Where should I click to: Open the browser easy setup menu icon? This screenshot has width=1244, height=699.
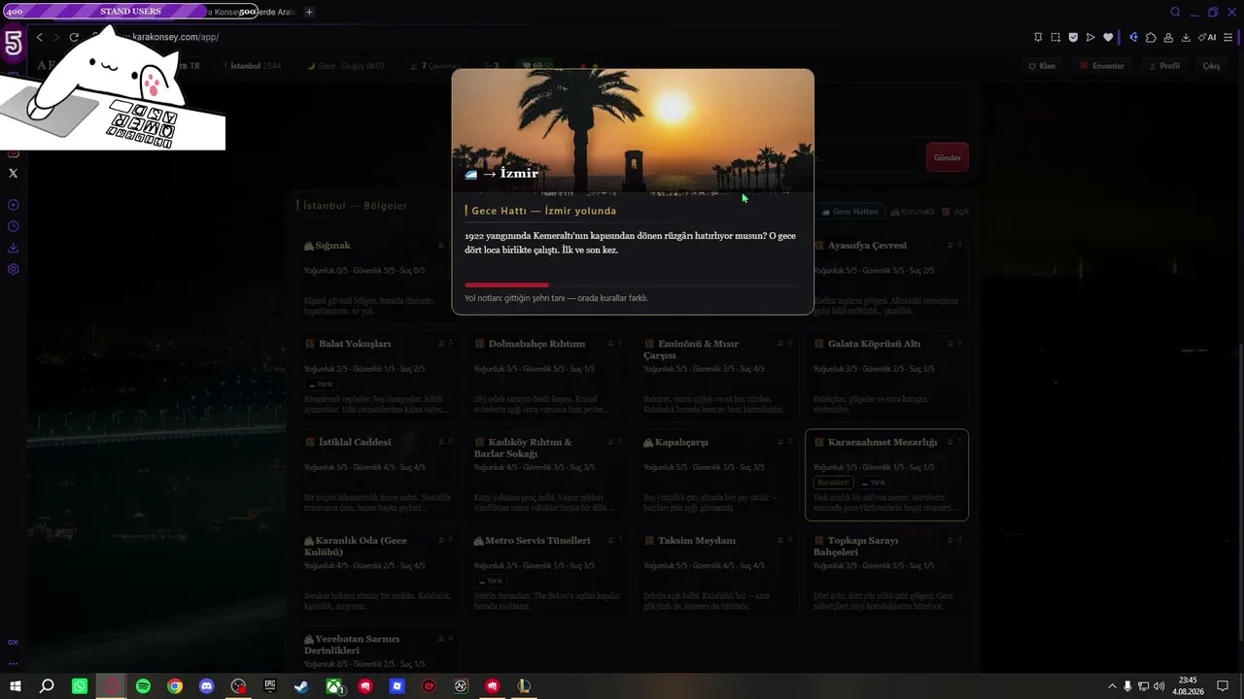coord(1227,37)
